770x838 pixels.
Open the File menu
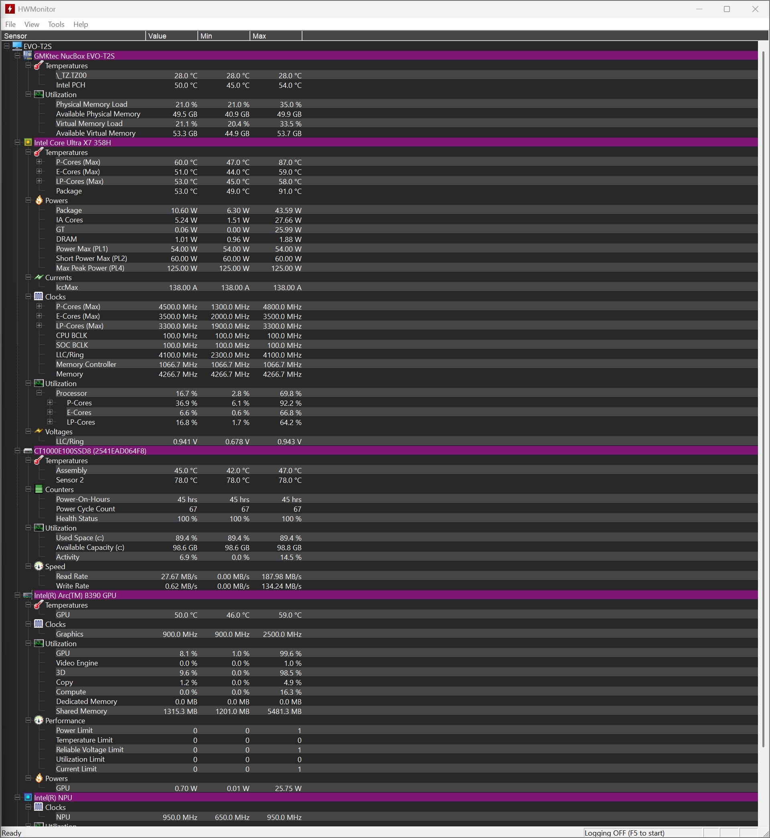tap(10, 24)
